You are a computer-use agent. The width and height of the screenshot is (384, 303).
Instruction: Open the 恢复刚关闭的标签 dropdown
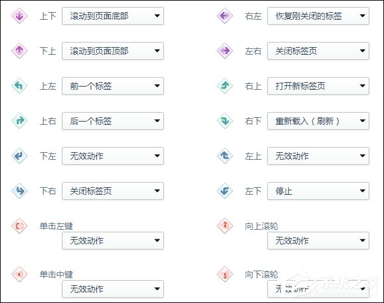pos(318,16)
